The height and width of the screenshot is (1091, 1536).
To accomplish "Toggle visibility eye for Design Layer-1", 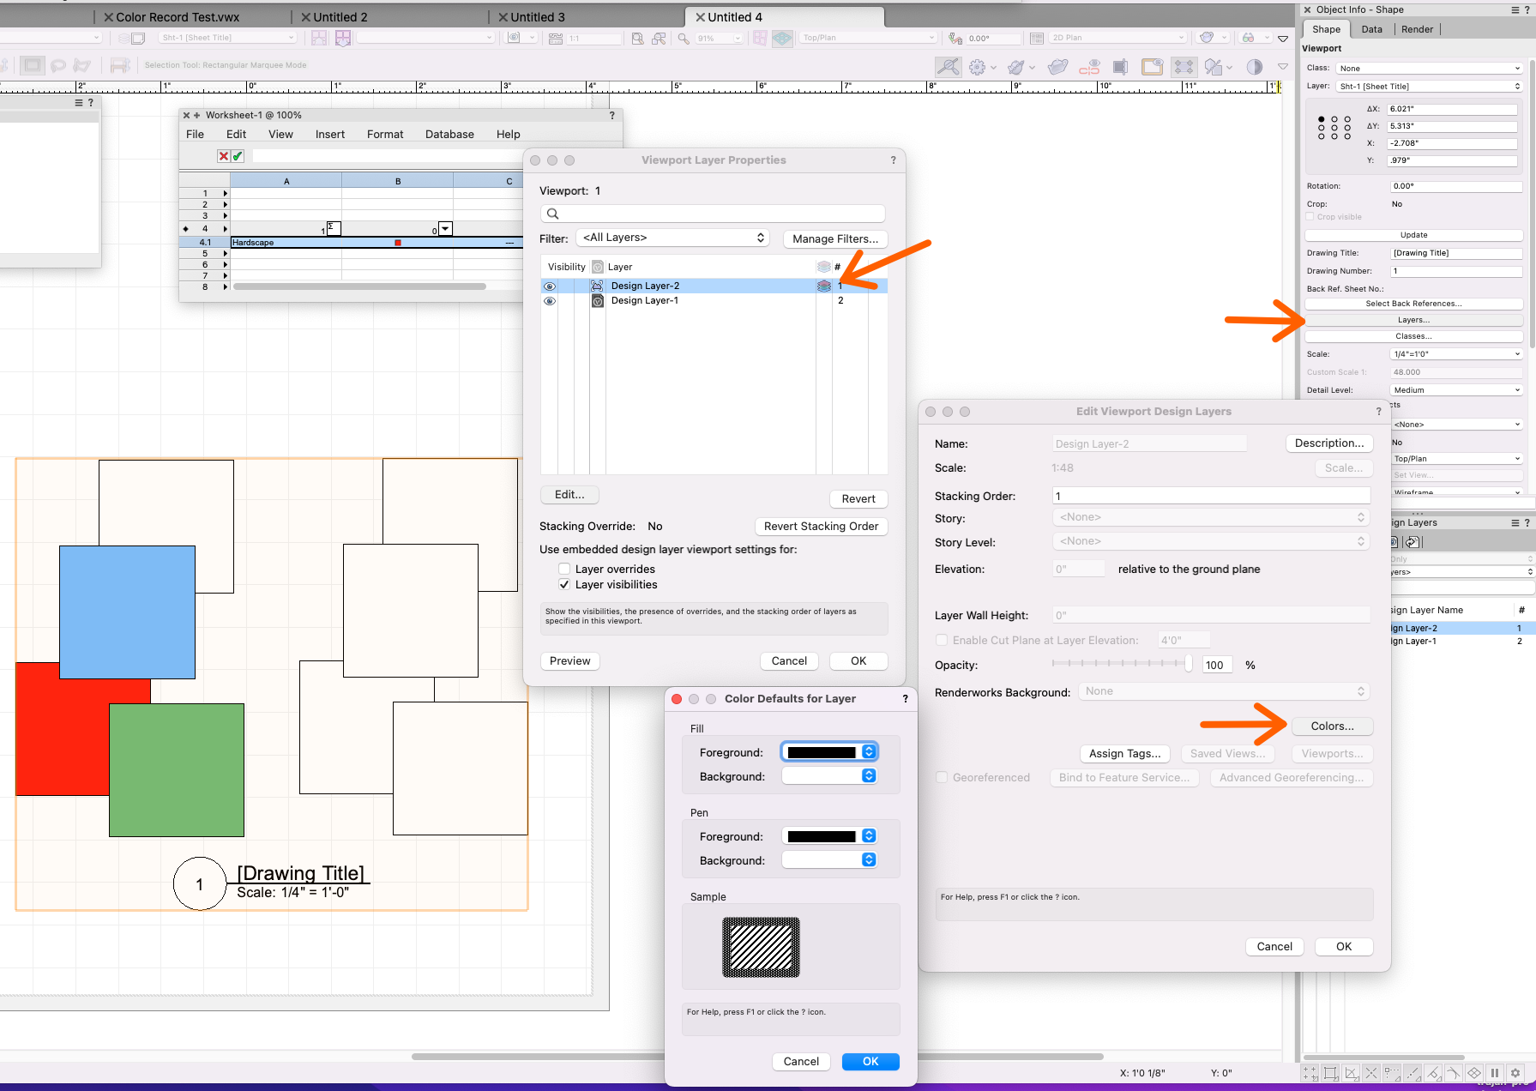I will pyautogui.click(x=550, y=300).
